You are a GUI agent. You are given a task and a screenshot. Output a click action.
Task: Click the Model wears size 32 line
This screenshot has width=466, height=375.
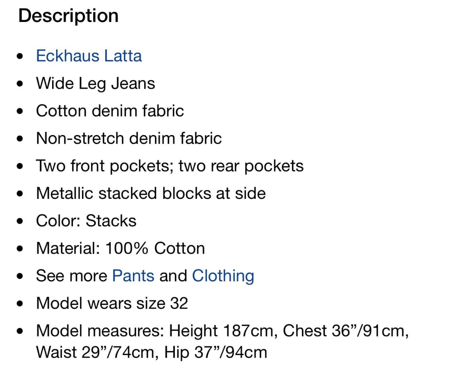click(x=112, y=303)
